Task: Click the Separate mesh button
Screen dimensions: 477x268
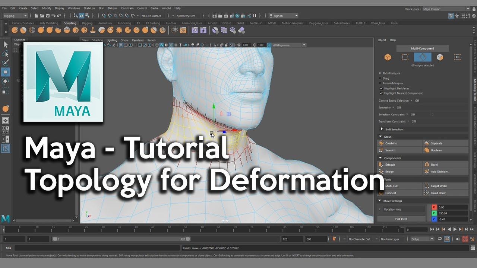Action: coord(446,143)
